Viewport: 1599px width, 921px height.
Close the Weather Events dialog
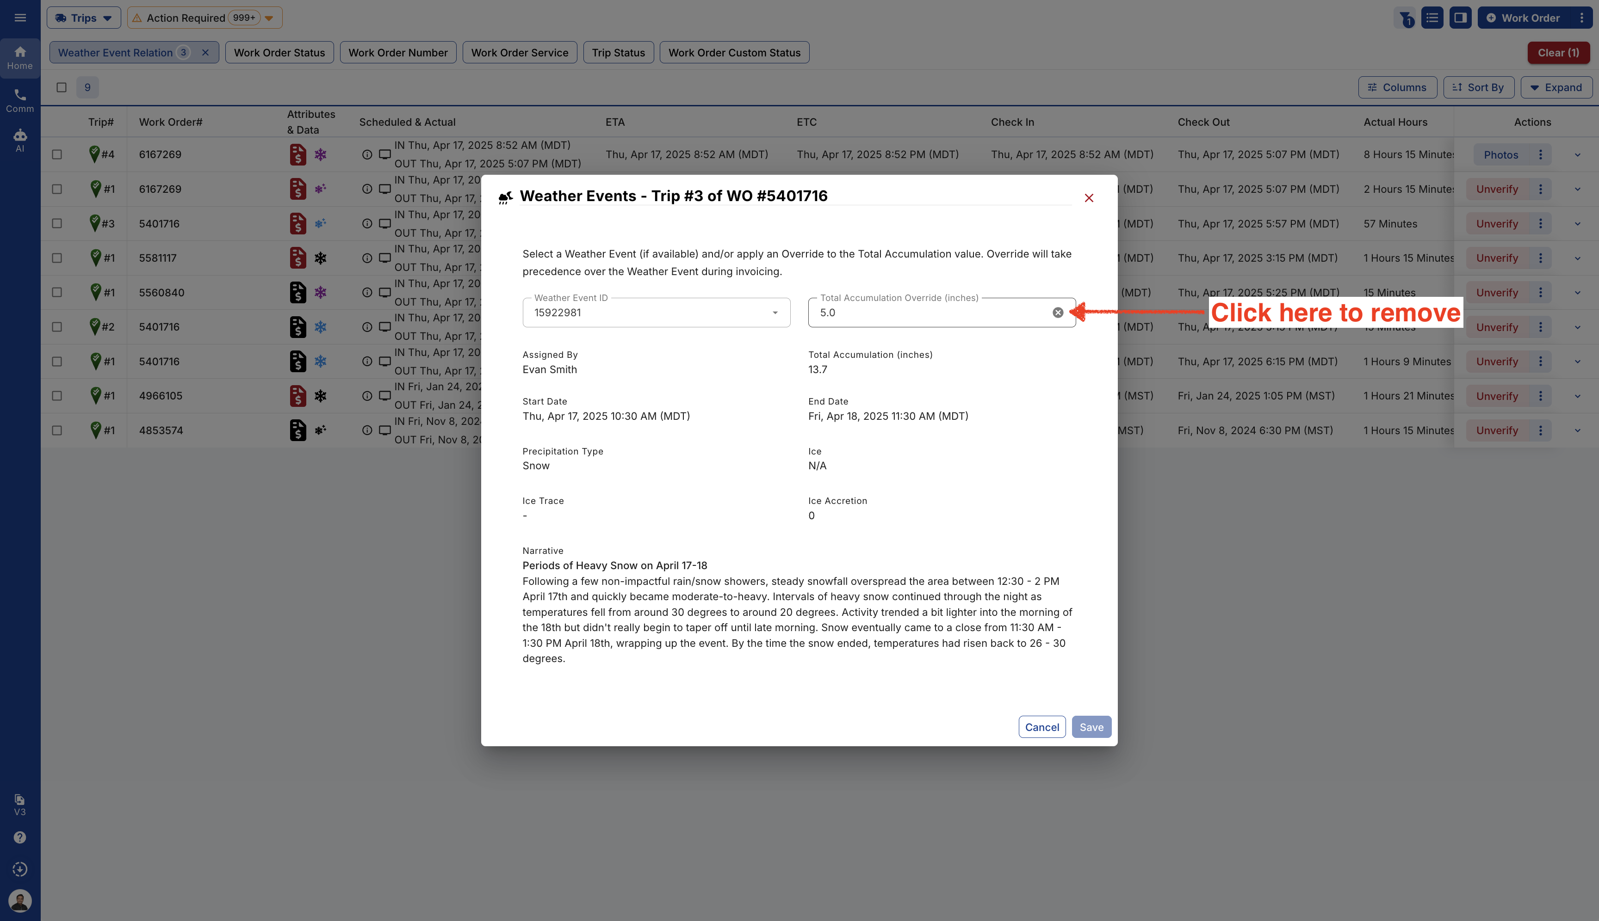click(1089, 198)
